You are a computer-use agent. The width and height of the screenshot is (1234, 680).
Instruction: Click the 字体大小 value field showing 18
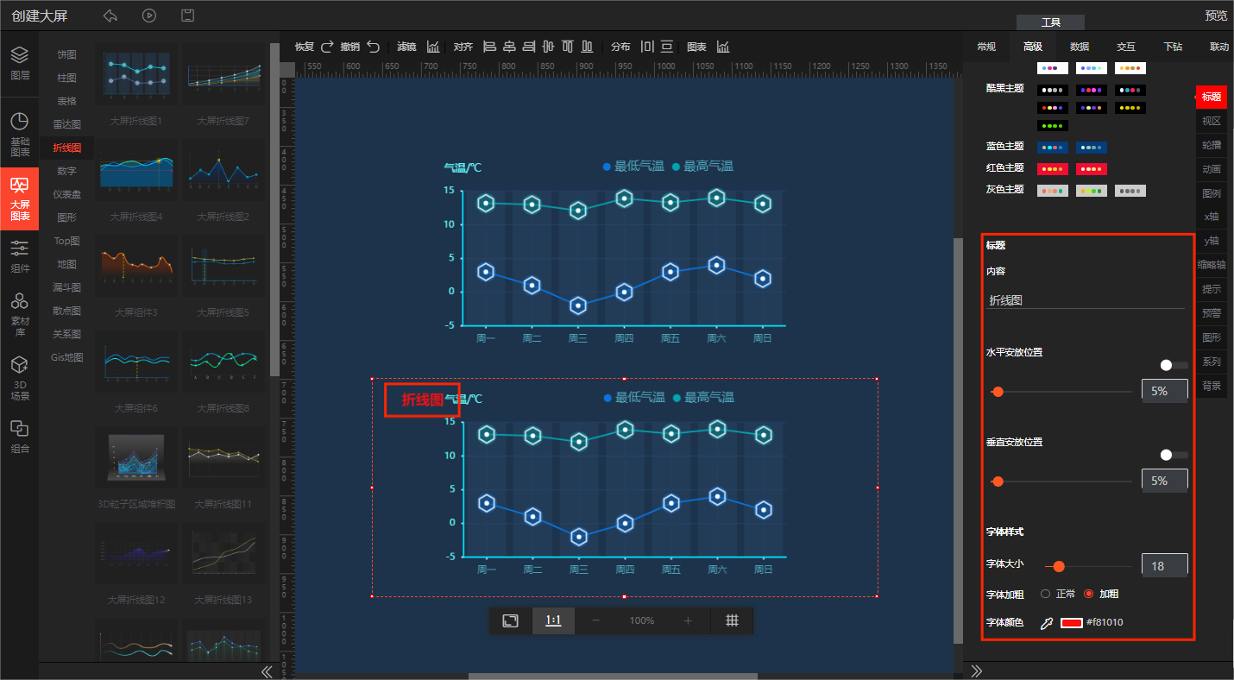[1165, 566]
